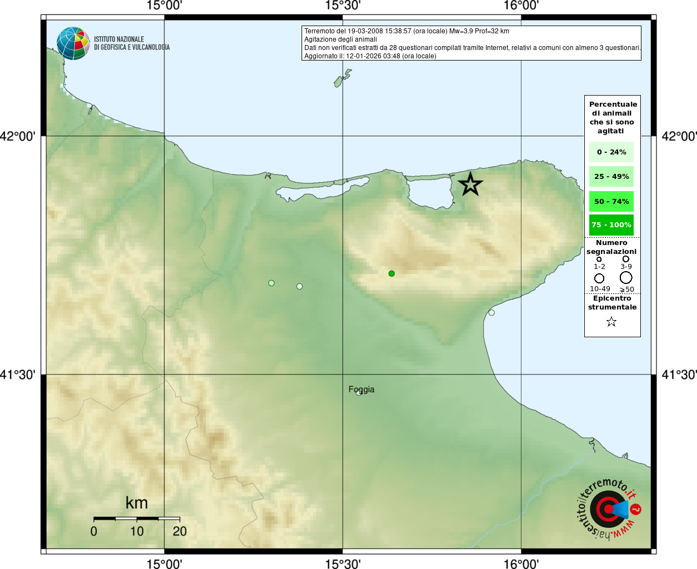Screen dimensions: 697x569
Task: Click the km scale bar
Action: 137,518
